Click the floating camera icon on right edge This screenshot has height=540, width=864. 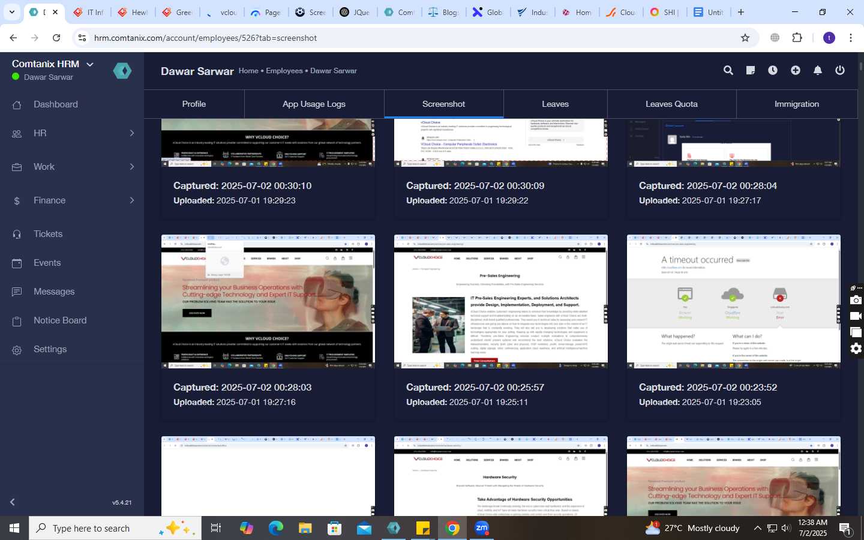856,300
